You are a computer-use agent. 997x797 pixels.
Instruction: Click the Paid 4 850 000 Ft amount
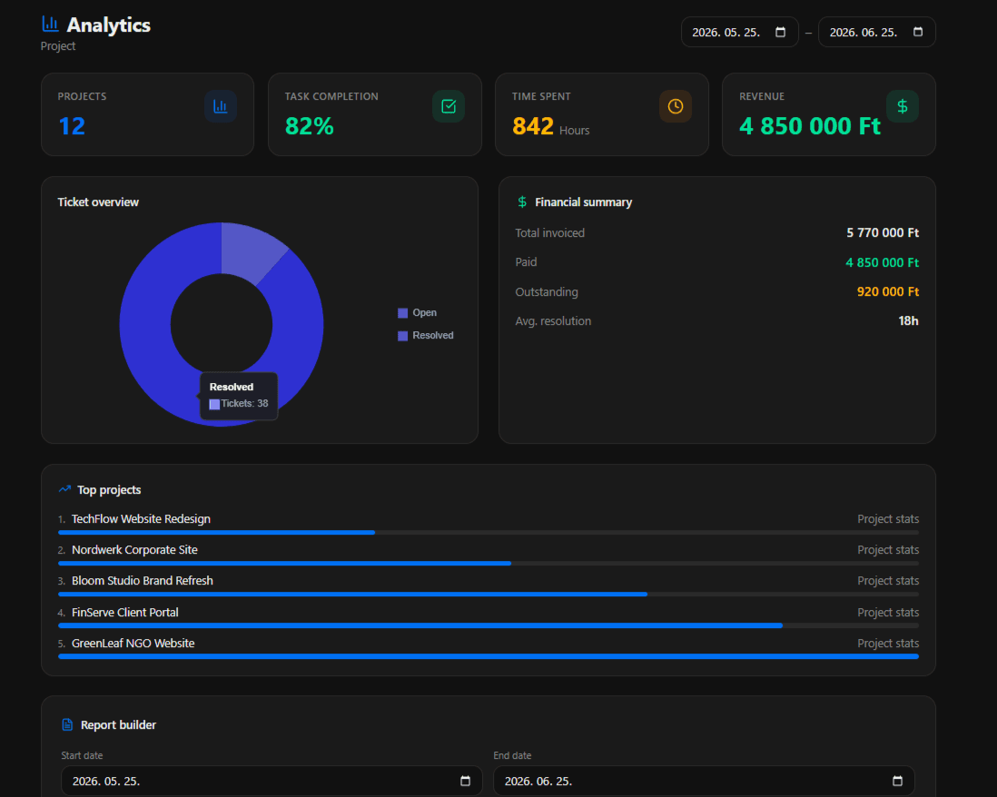point(883,262)
